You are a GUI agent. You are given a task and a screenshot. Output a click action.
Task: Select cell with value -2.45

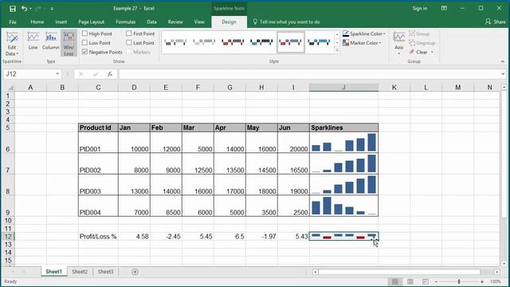[166, 237]
